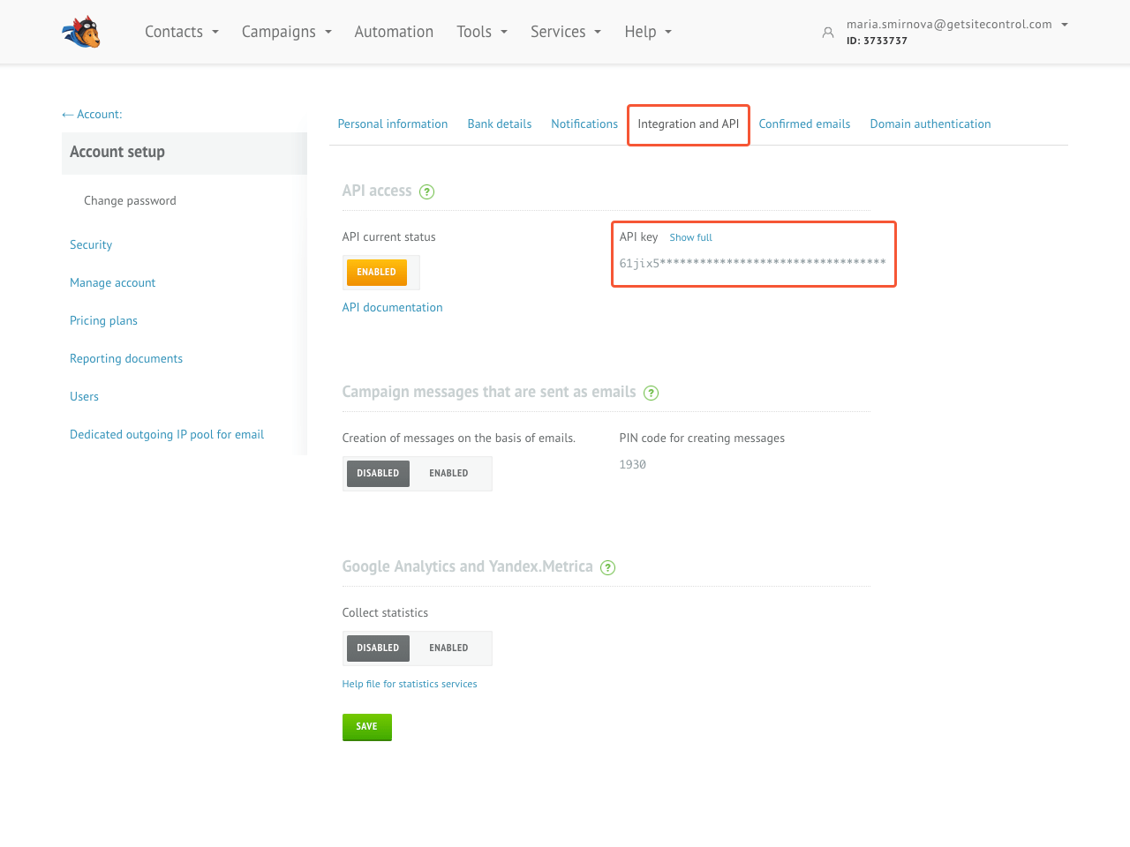This screenshot has height=847, width=1130.
Task: Expand the Contacts dropdown menu
Action: click(x=181, y=32)
